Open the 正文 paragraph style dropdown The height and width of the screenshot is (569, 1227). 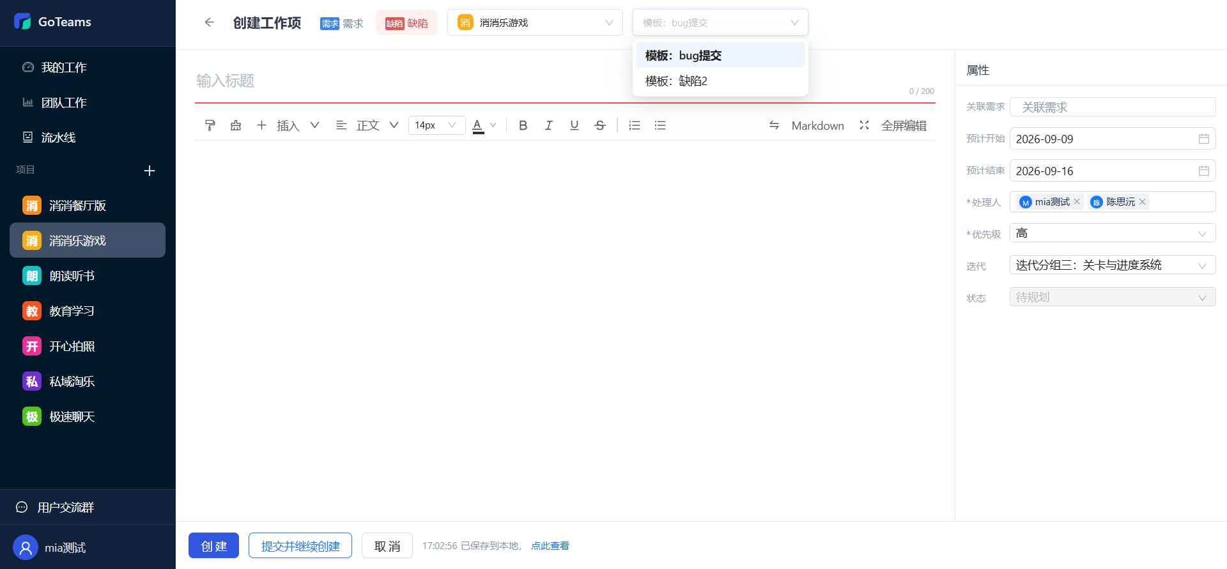coord(367,125)
